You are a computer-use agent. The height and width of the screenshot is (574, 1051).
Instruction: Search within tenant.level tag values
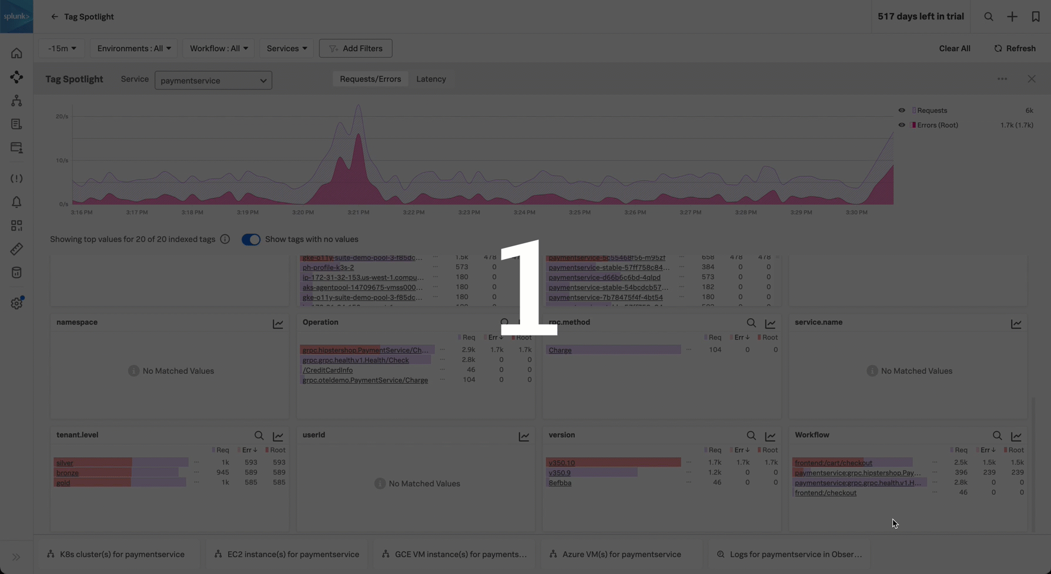click(259, 436)
